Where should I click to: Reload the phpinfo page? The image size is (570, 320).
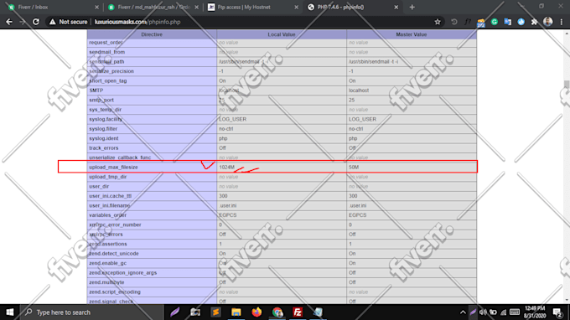35,22
